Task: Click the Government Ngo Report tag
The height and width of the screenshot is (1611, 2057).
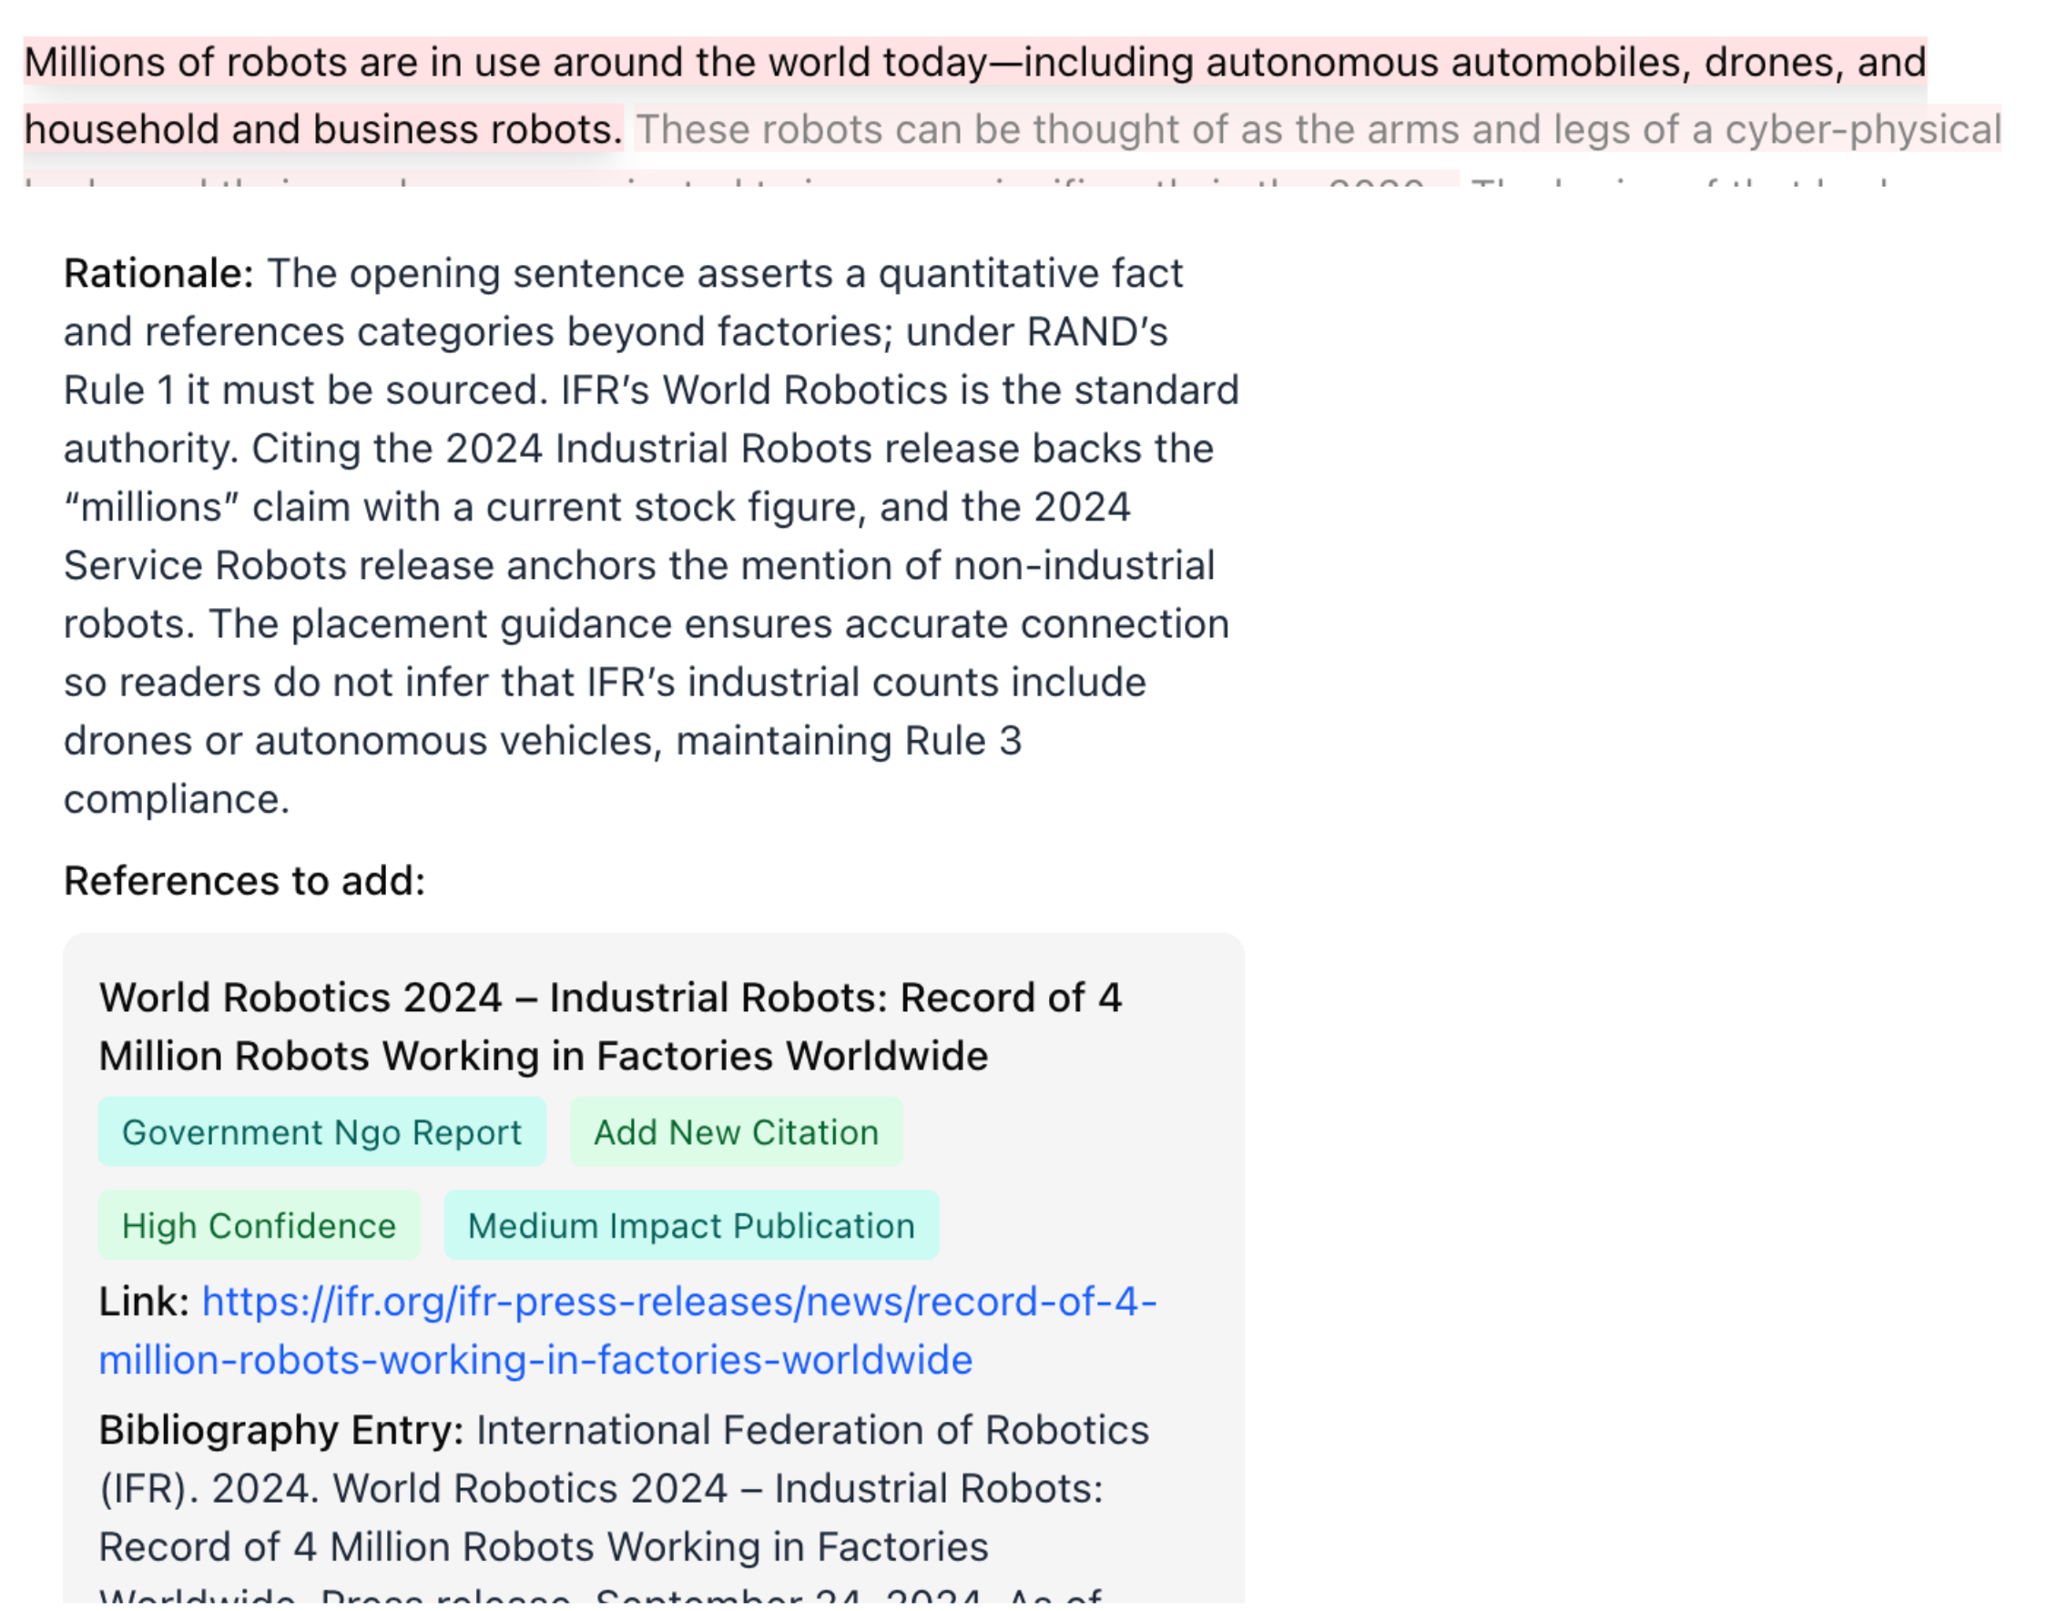Action: click(x=321, y=1132)
